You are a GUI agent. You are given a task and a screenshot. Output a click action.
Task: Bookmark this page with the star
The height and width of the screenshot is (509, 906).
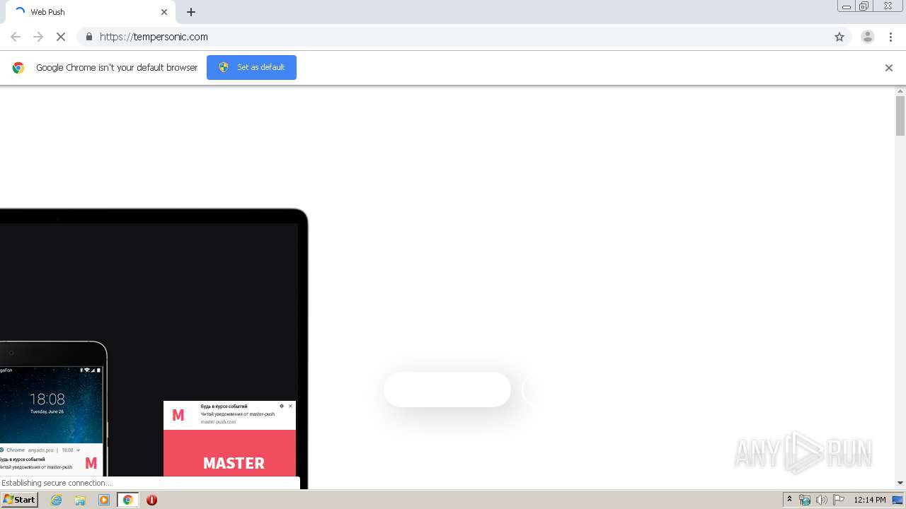pyautogui.click(x=839, y=37)
